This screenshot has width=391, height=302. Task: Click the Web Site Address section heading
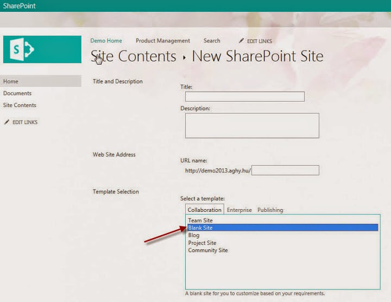point(114,155)
